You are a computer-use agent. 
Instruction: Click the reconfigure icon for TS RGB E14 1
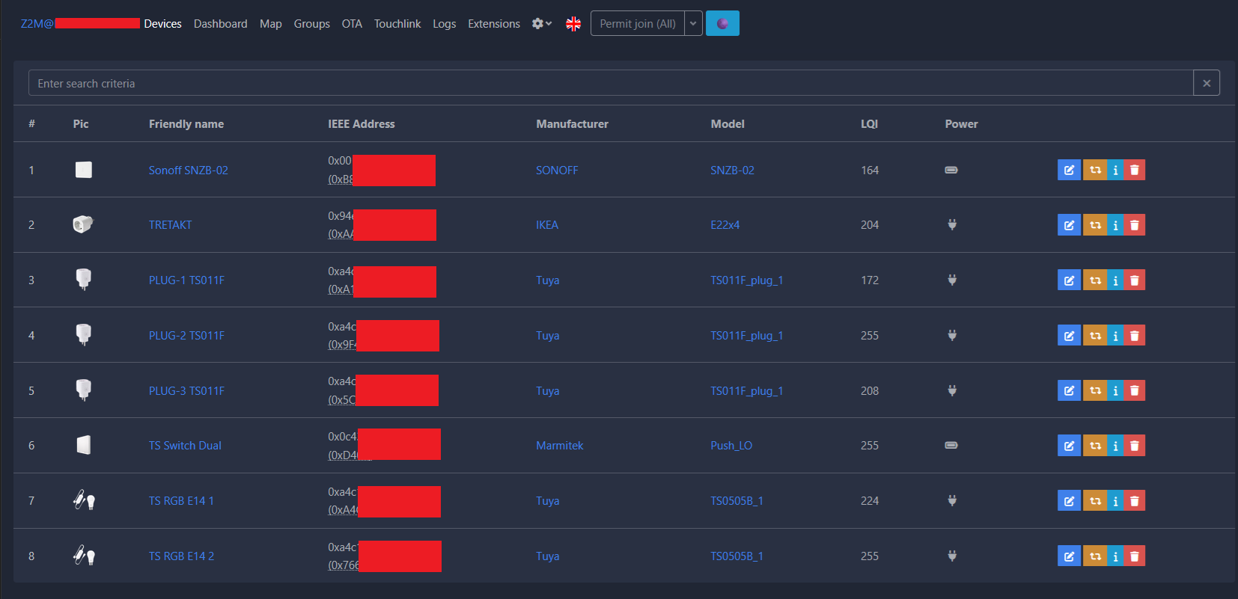(x=1095, y=501)
